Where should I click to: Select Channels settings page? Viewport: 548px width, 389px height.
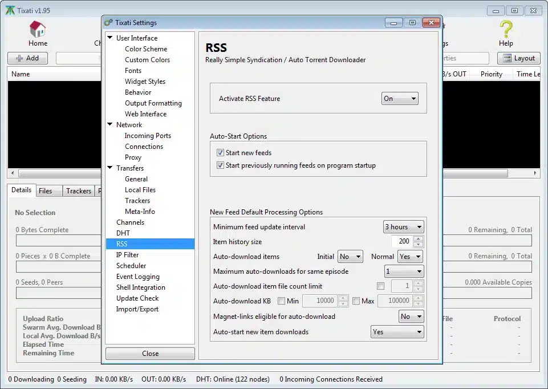(x=130, y=222)
